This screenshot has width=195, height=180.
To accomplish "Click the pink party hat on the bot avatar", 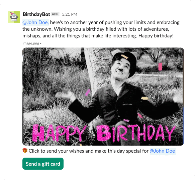I will [12, 13].
